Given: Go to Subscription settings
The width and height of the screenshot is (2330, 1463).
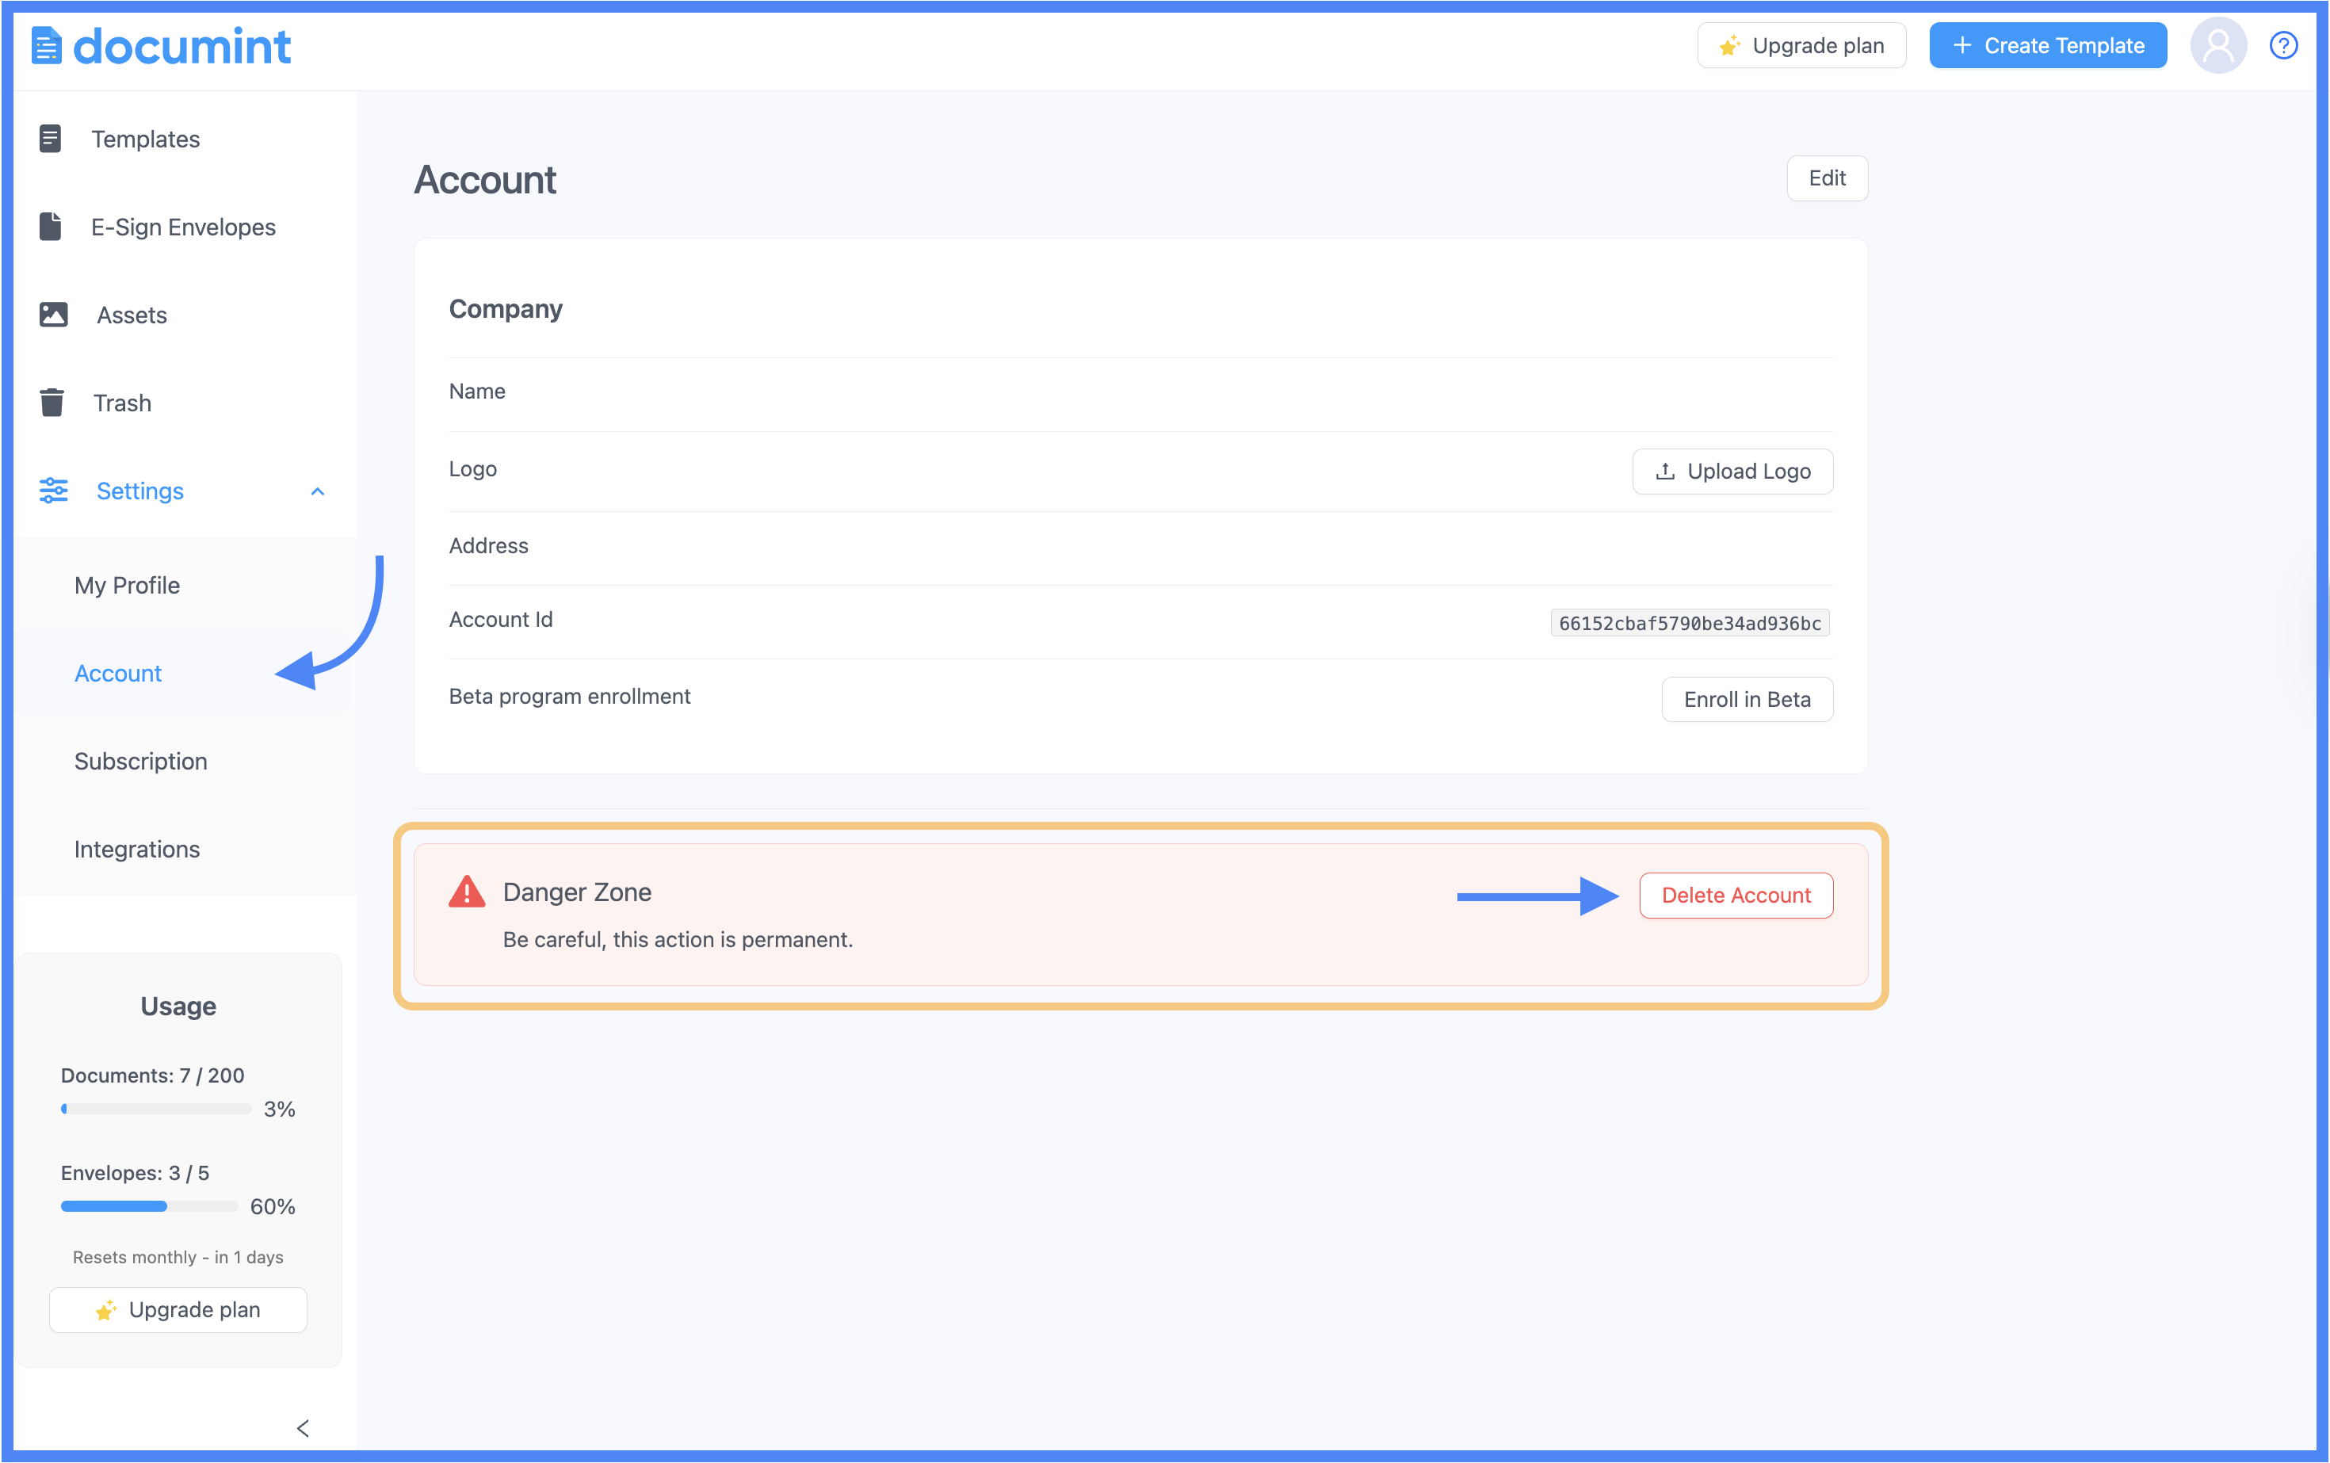Looking at the screenshot, I should tap(140, 762).
